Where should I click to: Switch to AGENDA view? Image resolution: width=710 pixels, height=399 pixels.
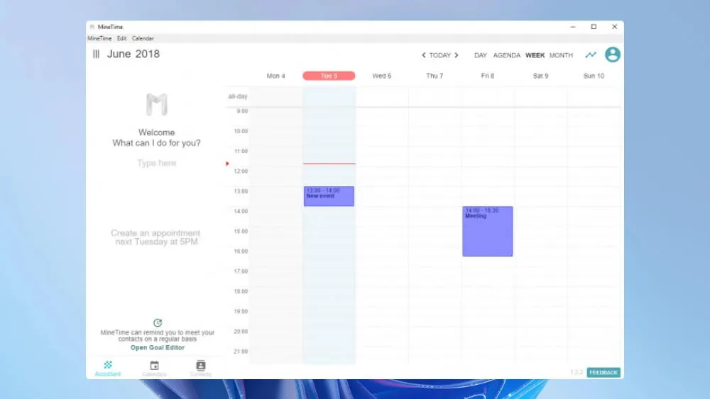(x=507, y=55)
